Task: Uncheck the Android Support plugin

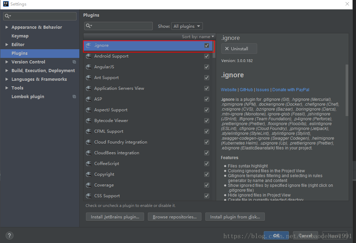Action: pos(207,56)
